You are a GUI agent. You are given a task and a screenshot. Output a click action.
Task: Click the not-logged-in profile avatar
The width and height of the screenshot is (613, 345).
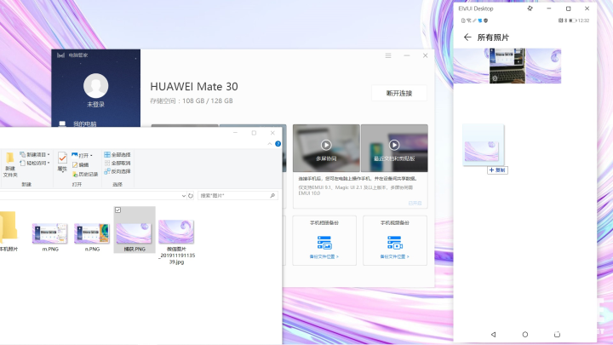pyautogui.click(x=95, y=86)
